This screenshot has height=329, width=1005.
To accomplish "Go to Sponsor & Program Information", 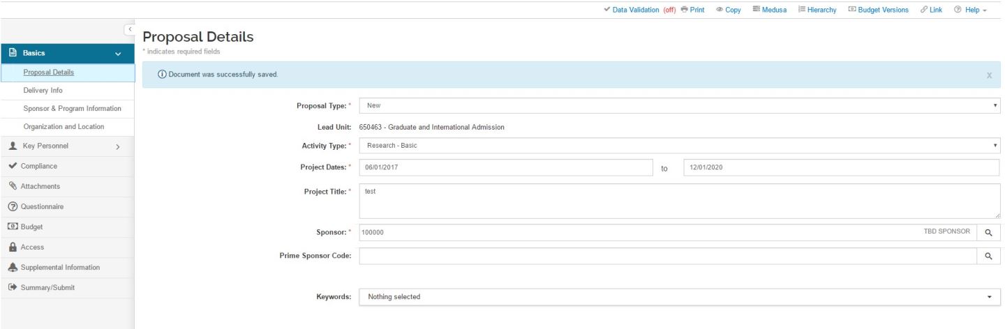I will (73, 108).
